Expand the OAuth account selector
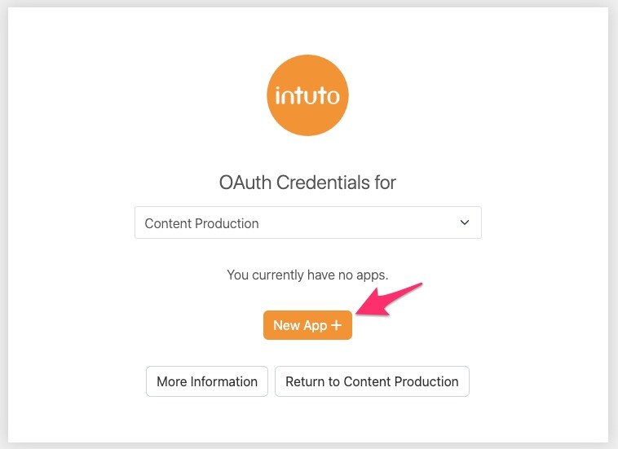 coord(307,222)
